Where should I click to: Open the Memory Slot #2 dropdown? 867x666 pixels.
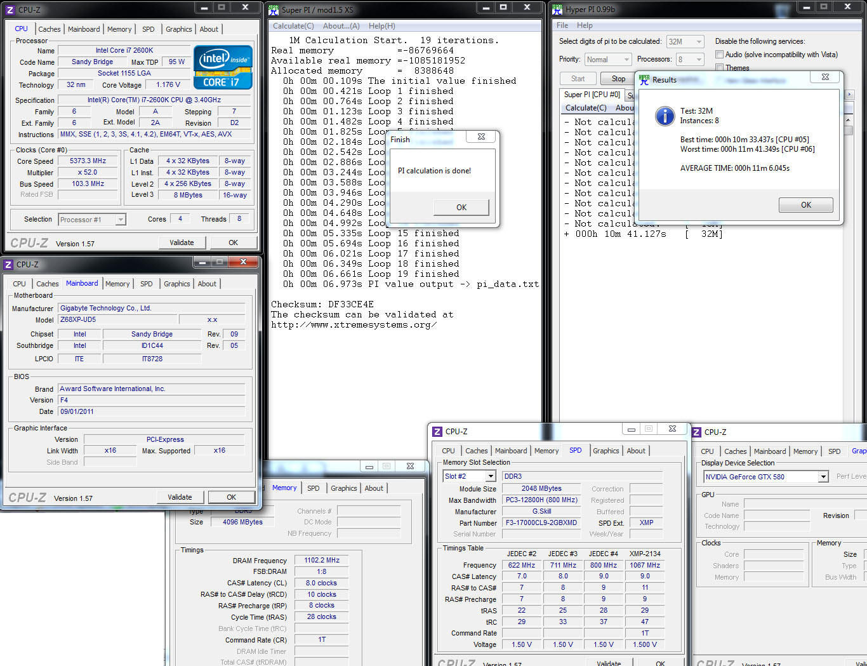click(x=491, y=476)
